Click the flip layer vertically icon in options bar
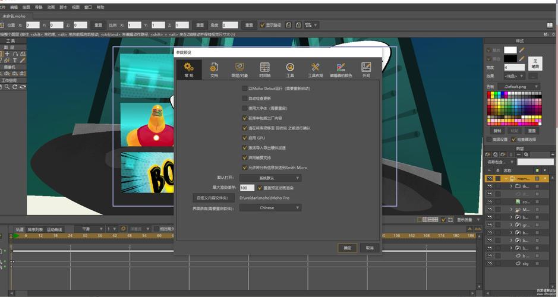The width and height of the screenshot is (558, 297). [298, 25]
